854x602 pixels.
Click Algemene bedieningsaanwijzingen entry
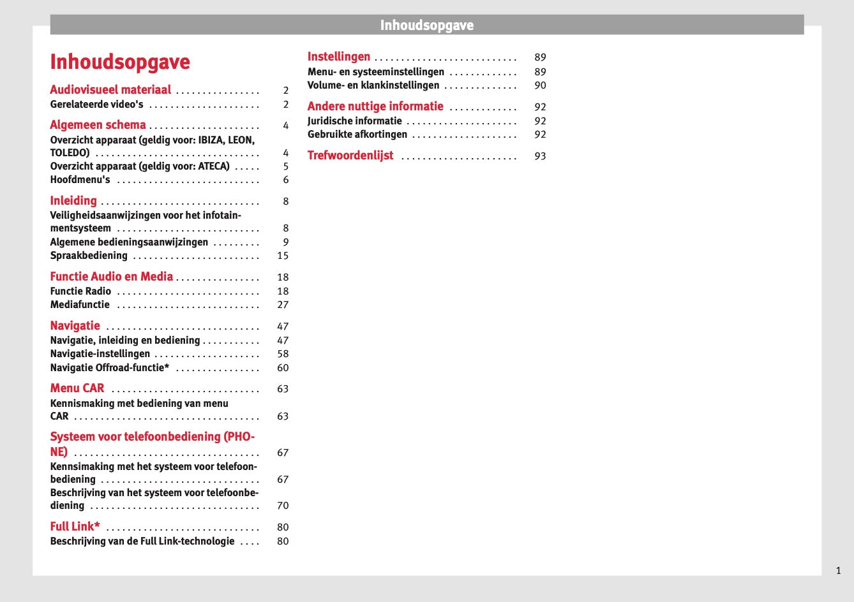coord(129,242)
